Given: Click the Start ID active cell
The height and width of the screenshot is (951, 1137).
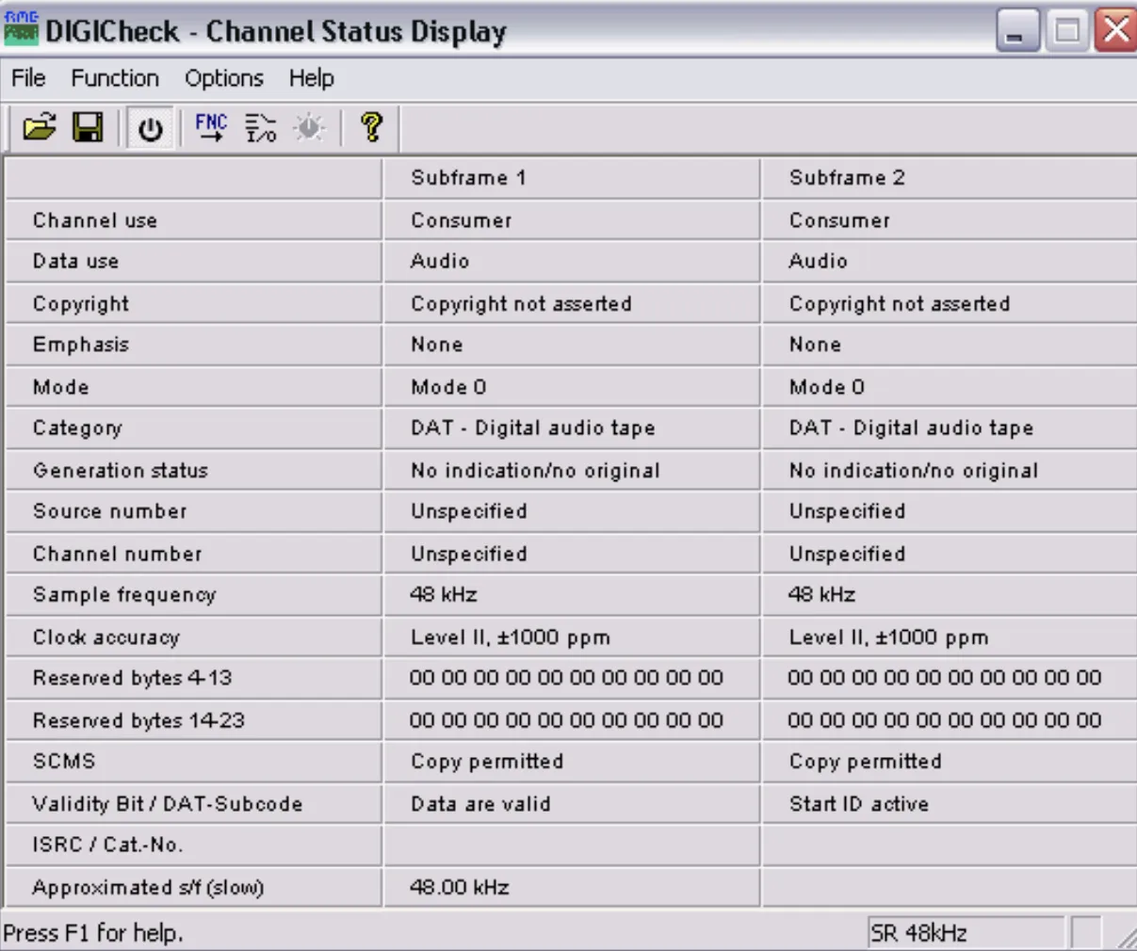Looking at the screenshot, I should click(859, 804).
